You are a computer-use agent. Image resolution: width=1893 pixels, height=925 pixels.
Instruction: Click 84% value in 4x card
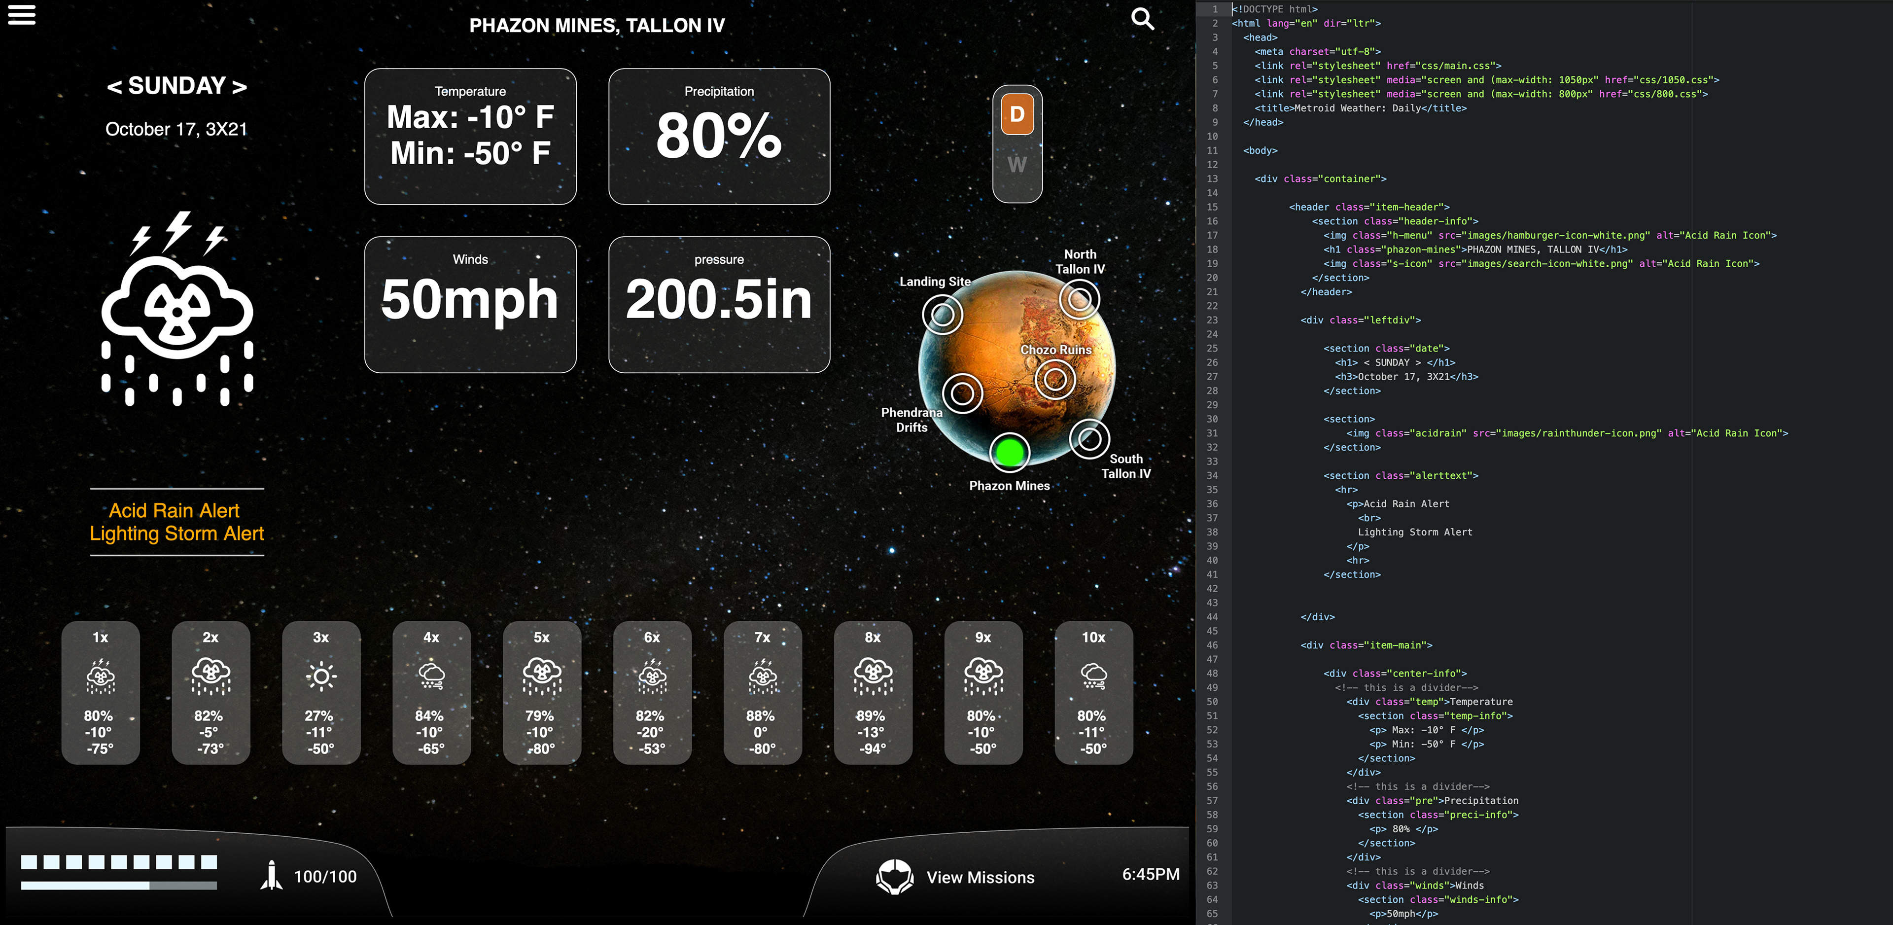(x=429, y=715)
